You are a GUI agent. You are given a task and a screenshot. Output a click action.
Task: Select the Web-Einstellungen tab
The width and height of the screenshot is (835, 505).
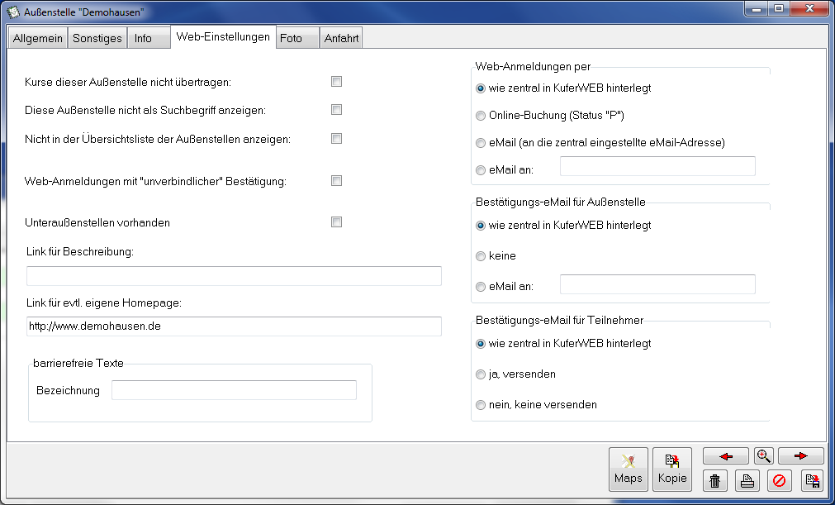(x=223, y=37)
